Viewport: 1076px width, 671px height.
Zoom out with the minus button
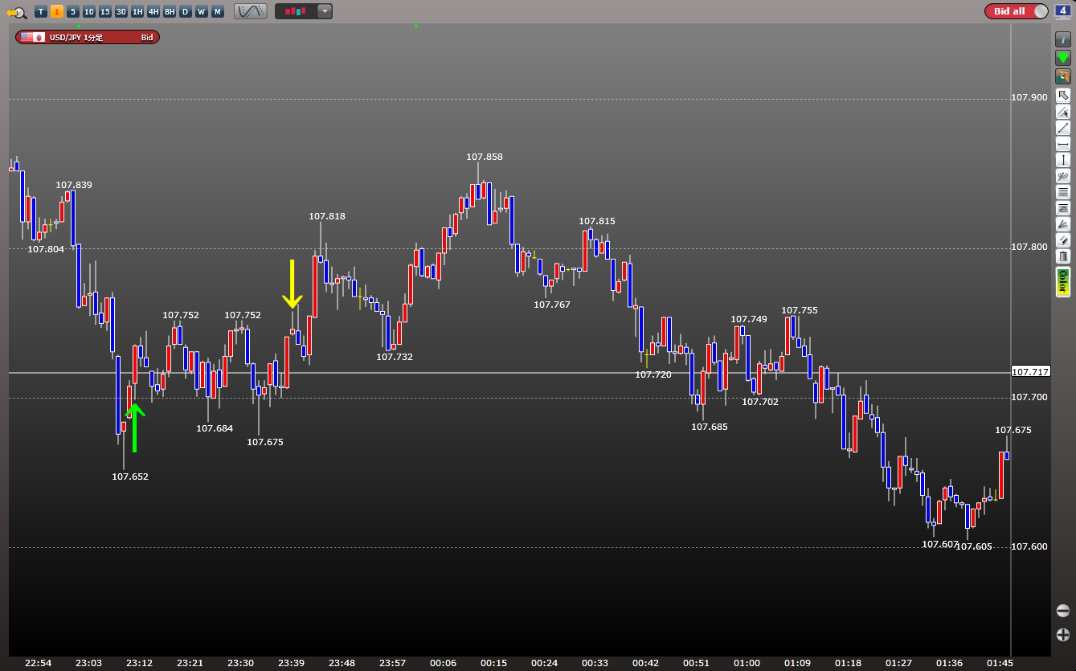(1063, 611)
